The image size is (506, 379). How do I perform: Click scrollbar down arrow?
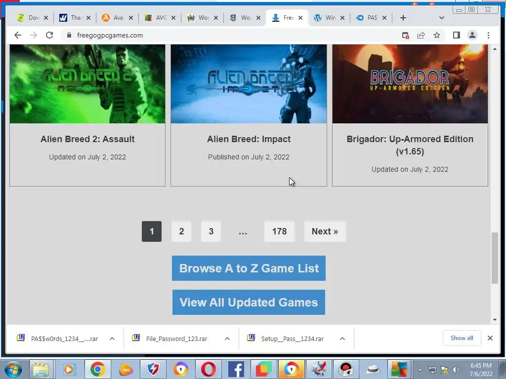tap(495, 319)
